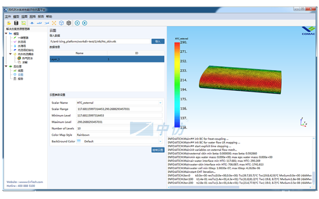Click the image export toolbar icon
Viewport: 319px width, 199px height.
tap(24, 23)
